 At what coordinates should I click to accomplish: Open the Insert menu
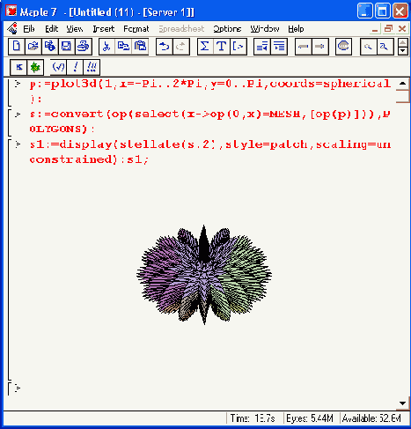(104, 29)
